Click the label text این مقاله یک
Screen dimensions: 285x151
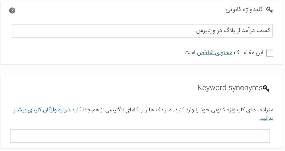(249, 53)
